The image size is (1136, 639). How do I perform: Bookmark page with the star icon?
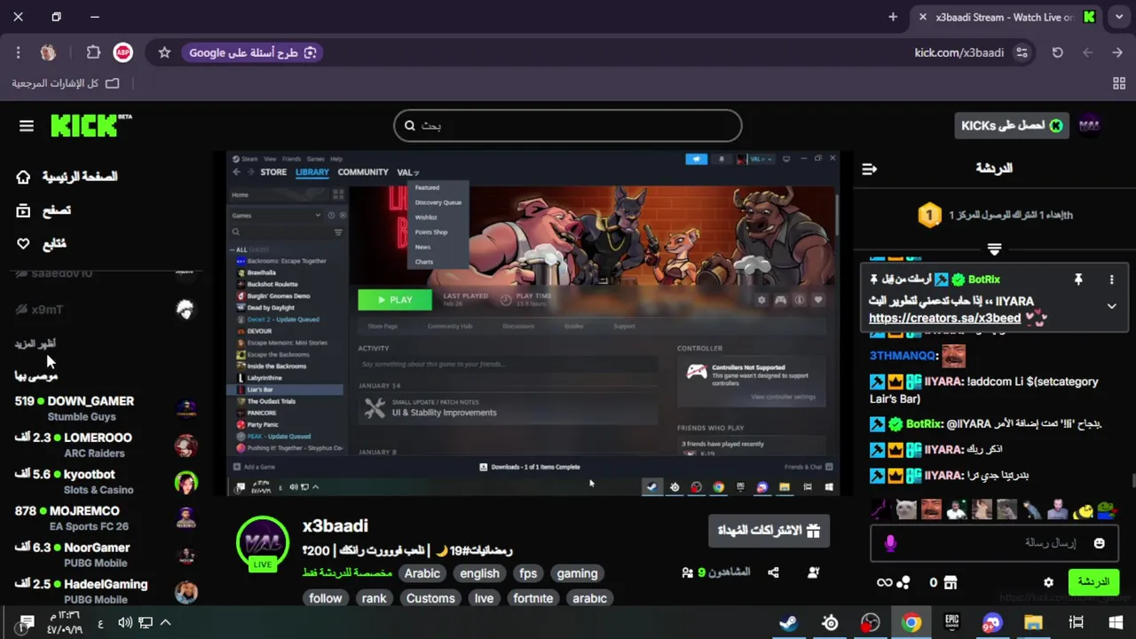point(164,52)
